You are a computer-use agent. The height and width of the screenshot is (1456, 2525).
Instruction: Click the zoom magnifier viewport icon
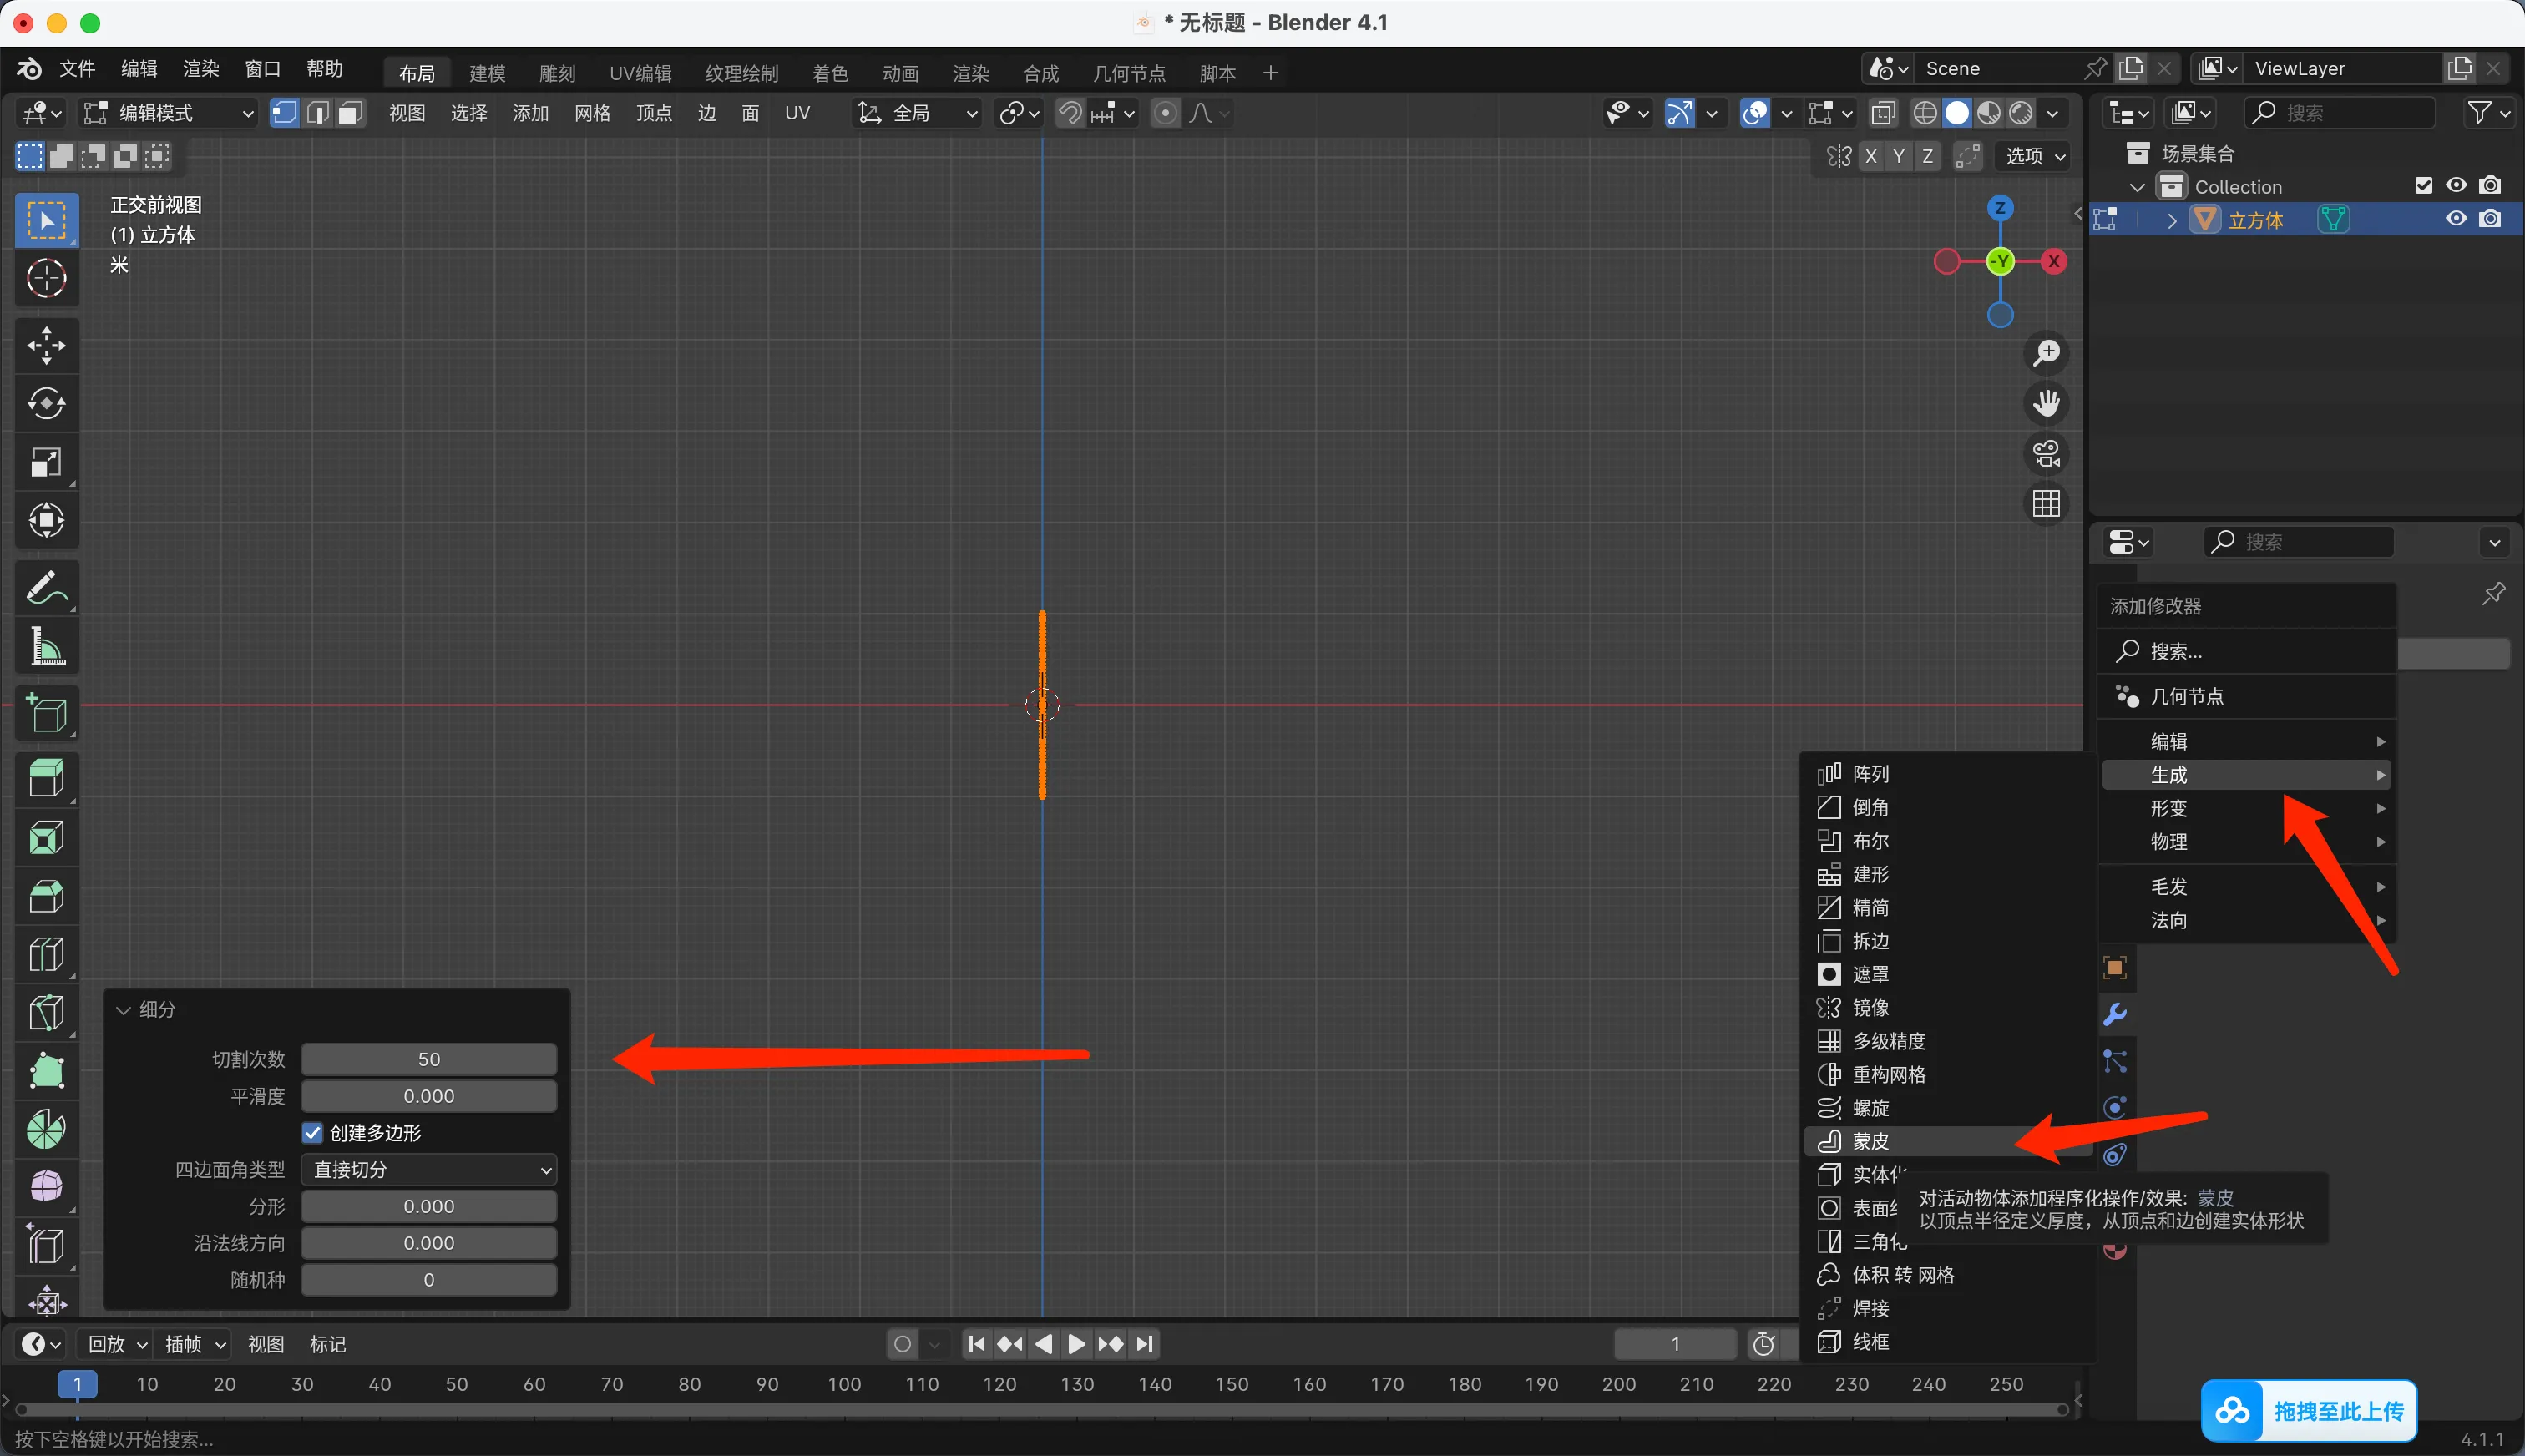click(x=2046, y=353)
